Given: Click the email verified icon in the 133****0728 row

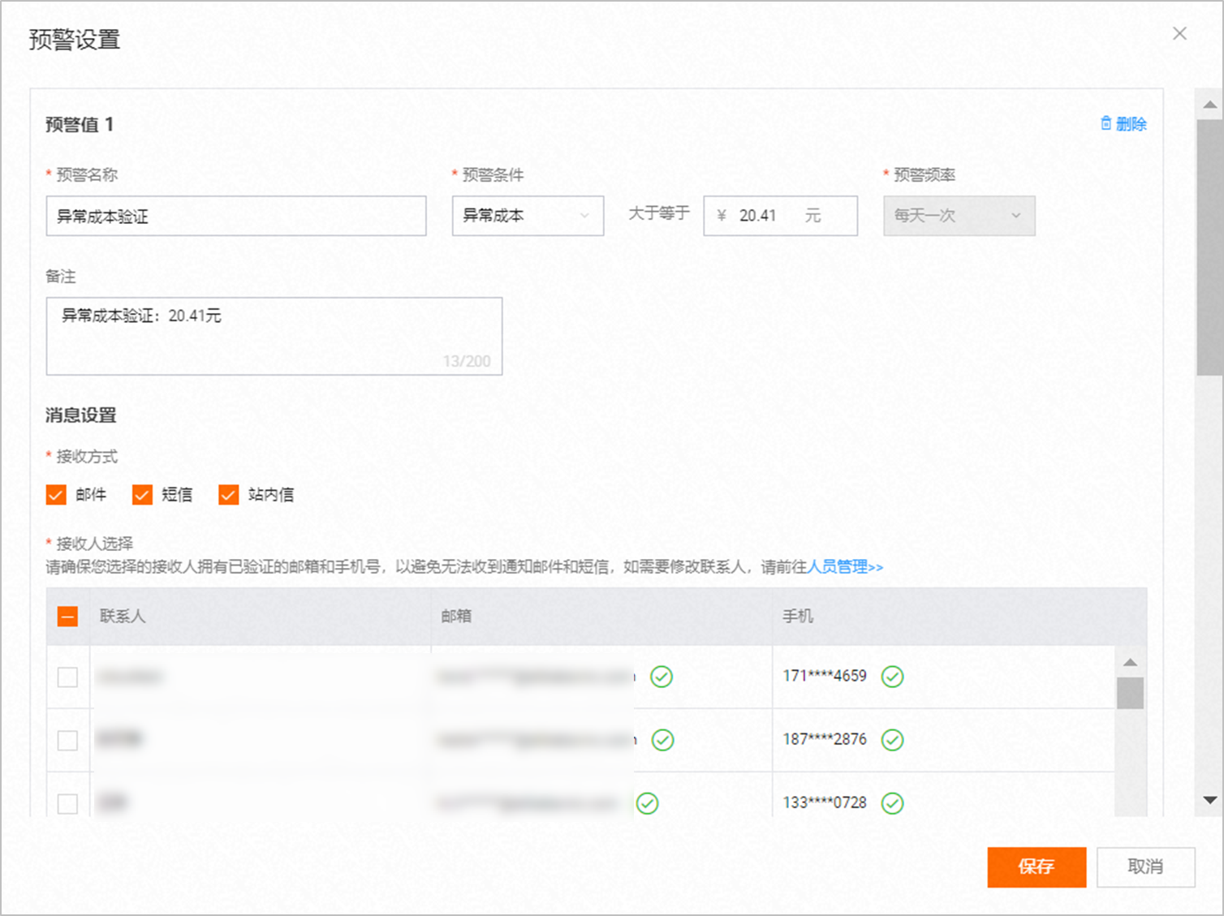Looking at the screenshot, I should 648,803.
